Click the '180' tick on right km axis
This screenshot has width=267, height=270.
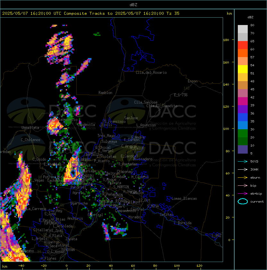226,40
